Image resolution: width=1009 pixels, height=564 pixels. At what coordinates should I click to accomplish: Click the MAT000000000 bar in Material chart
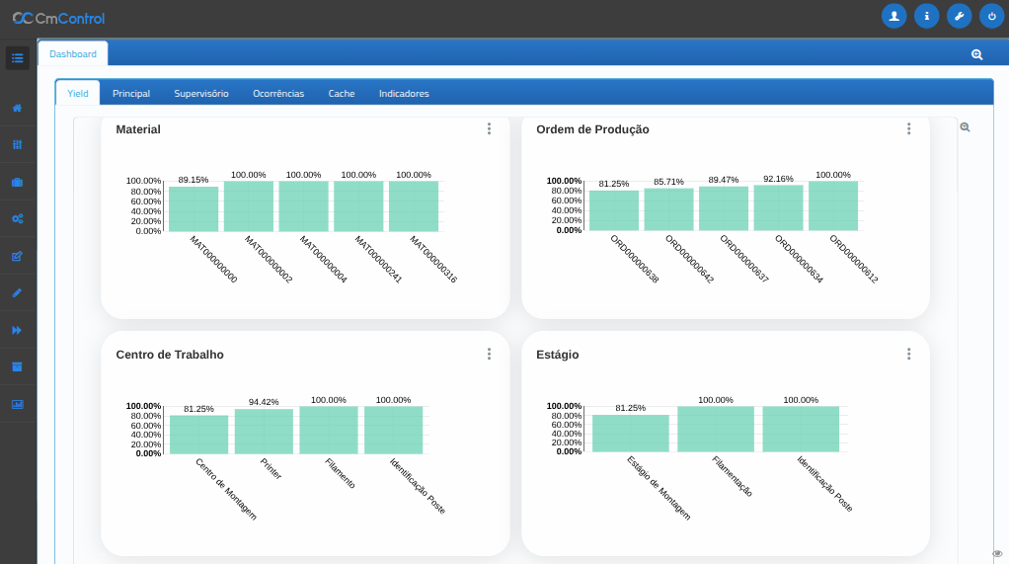(194, 208)
